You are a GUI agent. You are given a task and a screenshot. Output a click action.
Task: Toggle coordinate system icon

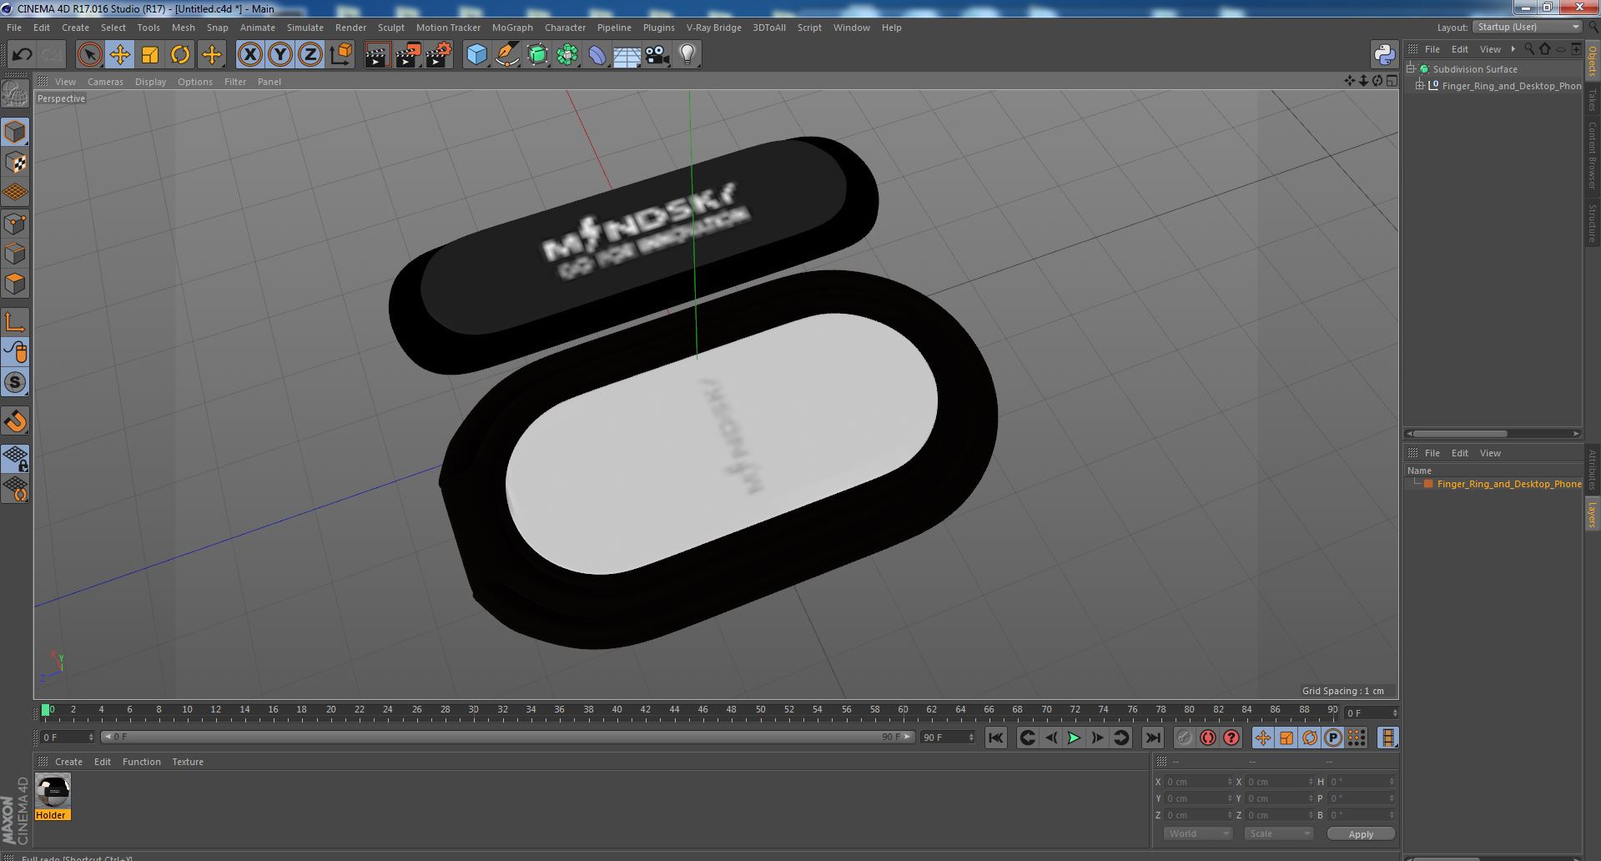[x=341, y=55]
